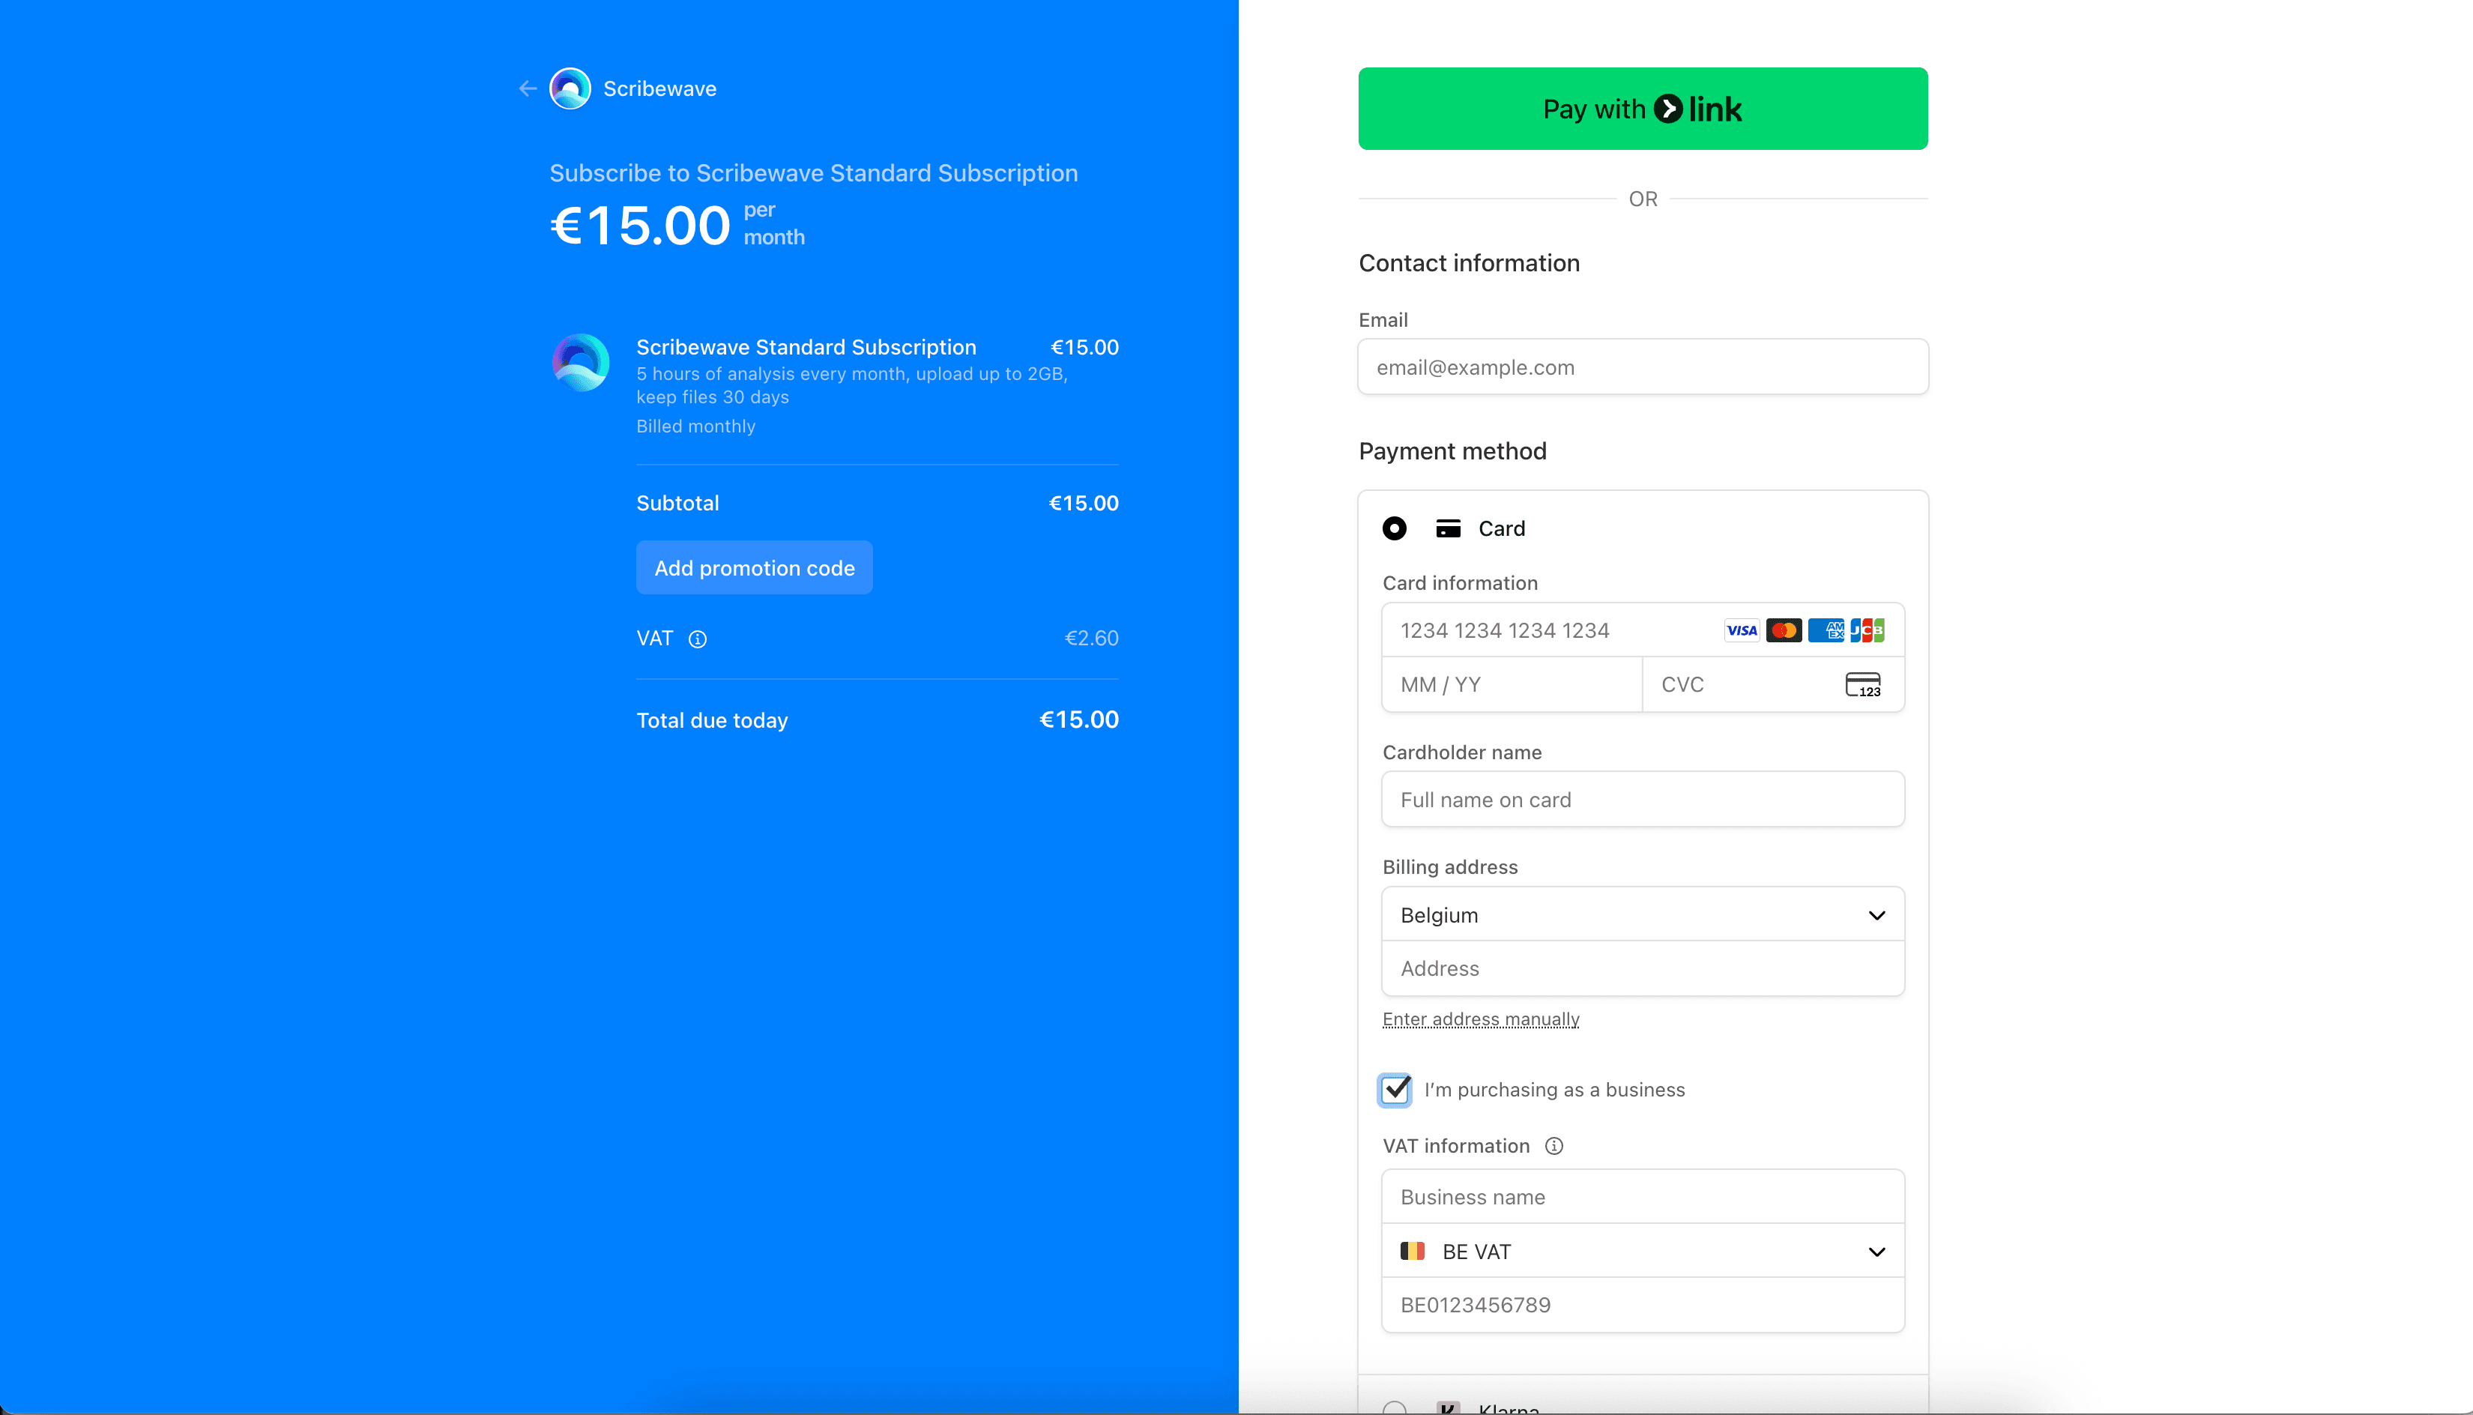Click the Pay with Link button

pyautogui.click(x=1642, y=108)
